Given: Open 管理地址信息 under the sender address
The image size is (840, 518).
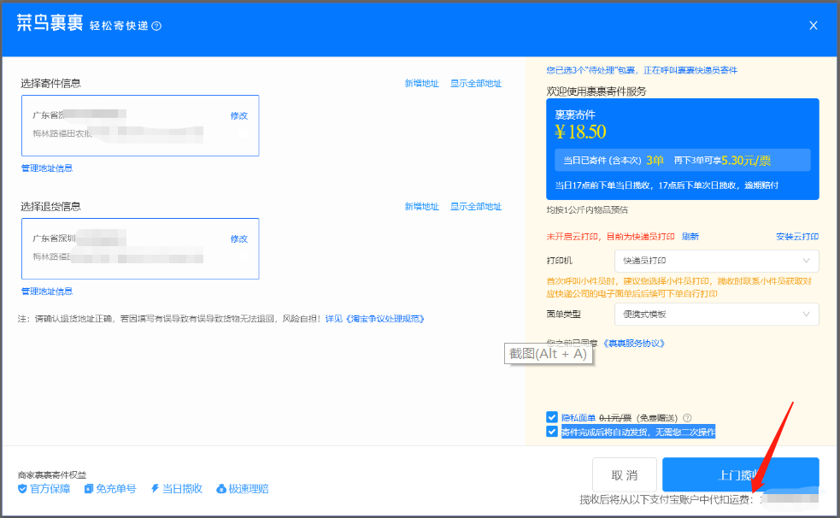Looking at the screenshot, I should pos(47,168).
